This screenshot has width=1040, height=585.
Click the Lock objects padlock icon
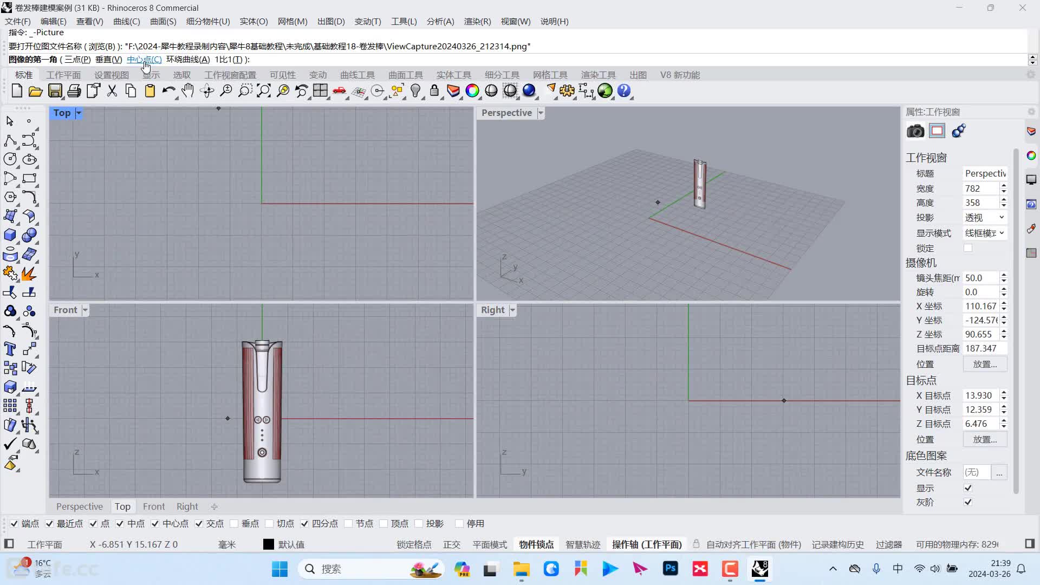(x=434, y=91)
